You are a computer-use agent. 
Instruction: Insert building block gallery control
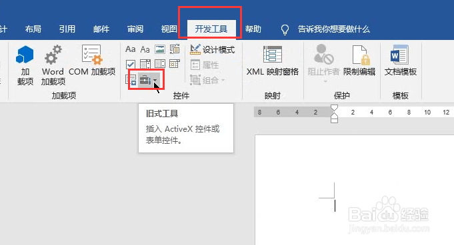click(x=175, y=49)
